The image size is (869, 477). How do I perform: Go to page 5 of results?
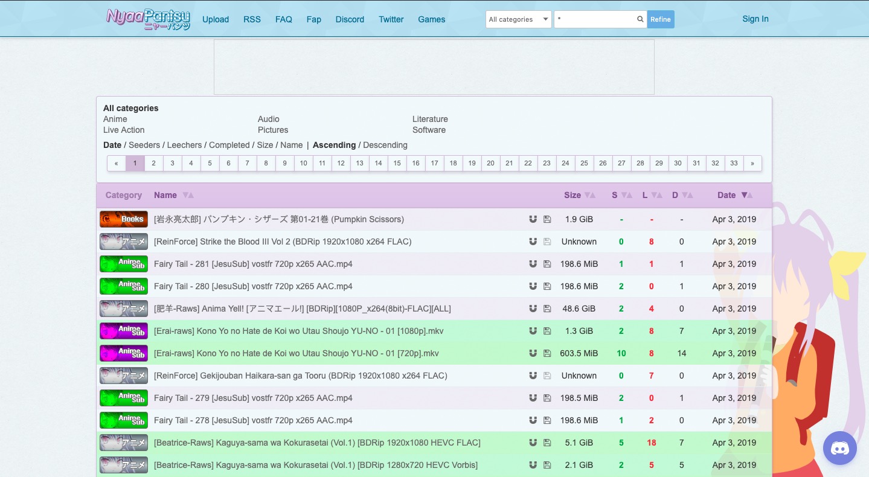coord(210,163)
